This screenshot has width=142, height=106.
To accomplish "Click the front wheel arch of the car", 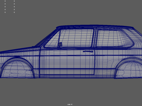I will (18, 68).
